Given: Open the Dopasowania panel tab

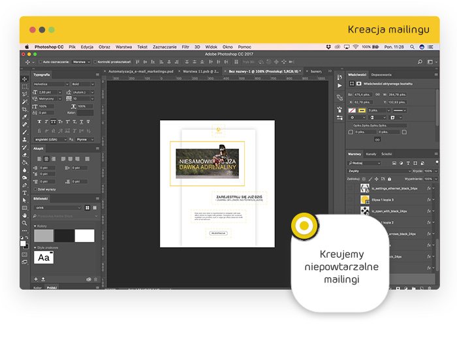Looking at the screenshot, I should (x=382, y=75).
